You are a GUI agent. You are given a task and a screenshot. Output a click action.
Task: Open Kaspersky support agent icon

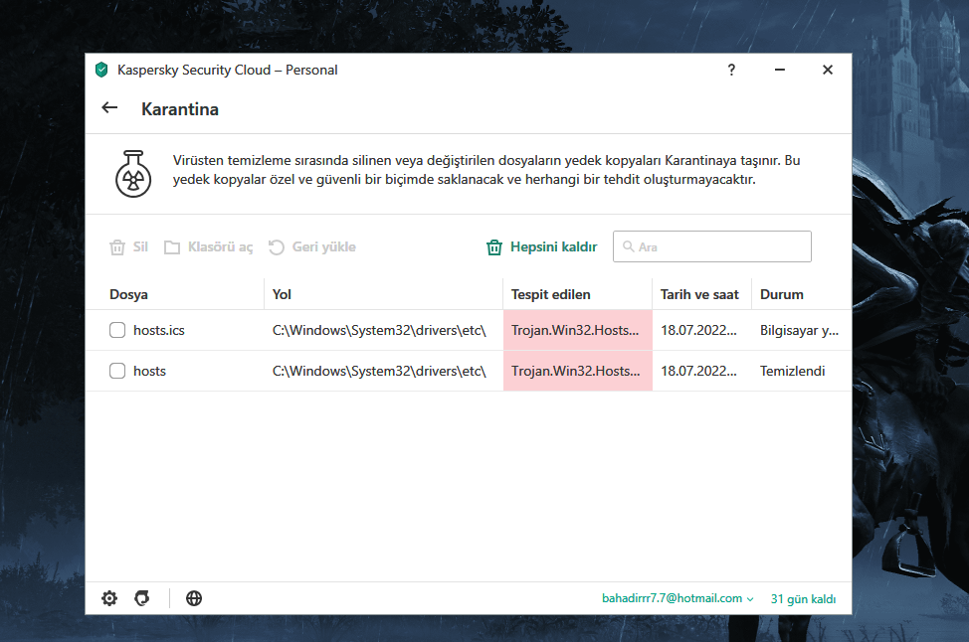(x=142, y=598)
